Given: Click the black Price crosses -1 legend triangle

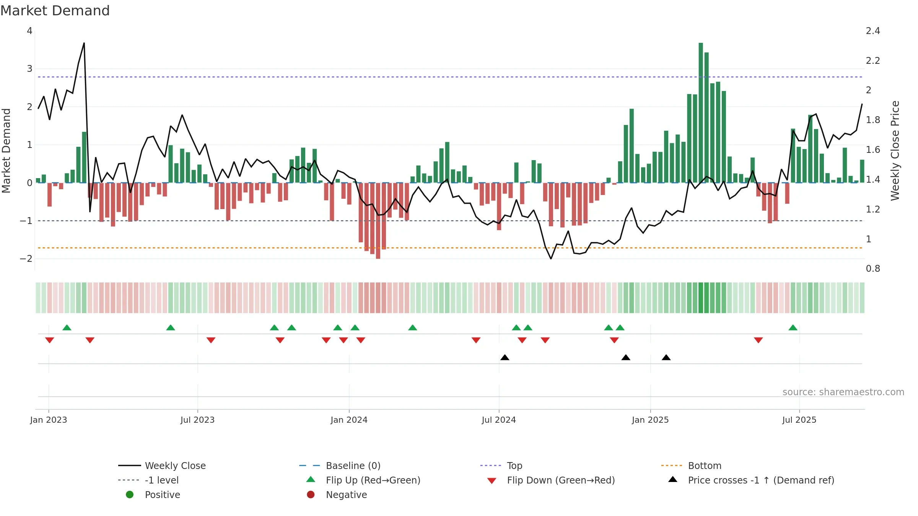Looking at the screenshot, I should click(673, 479).
